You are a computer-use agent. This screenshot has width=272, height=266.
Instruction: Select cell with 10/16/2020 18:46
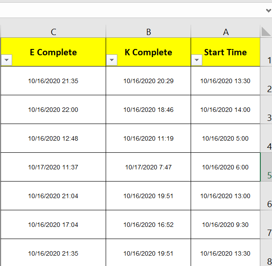[x=148, y=110]
